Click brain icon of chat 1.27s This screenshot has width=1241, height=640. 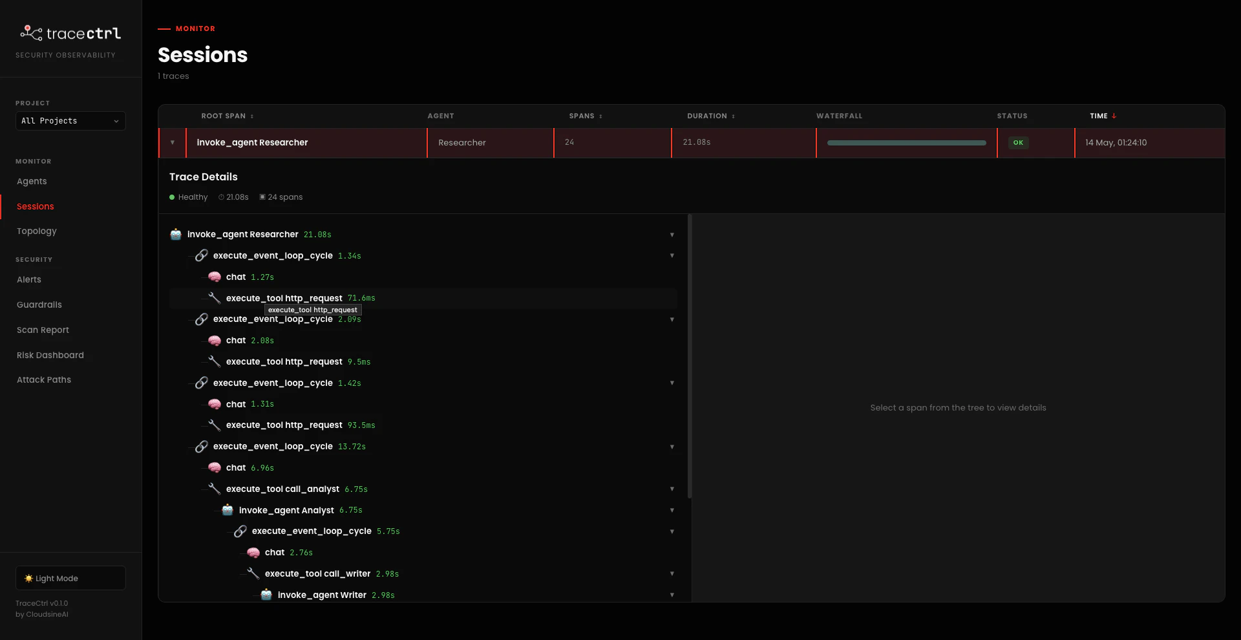[x=215, y=277]
